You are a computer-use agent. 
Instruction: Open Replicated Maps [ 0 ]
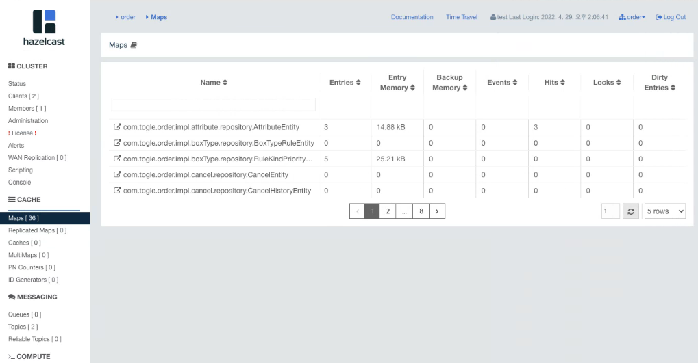[38, 230]
